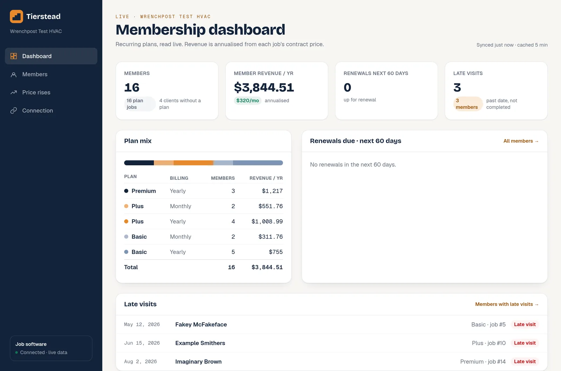Click the Late visits card count 3
The image size is (561, 371).
[x=457, y=88]
